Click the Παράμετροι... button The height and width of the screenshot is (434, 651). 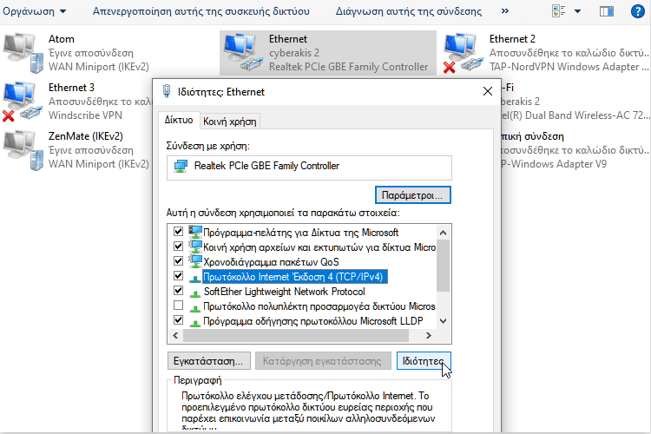[412, 195]
